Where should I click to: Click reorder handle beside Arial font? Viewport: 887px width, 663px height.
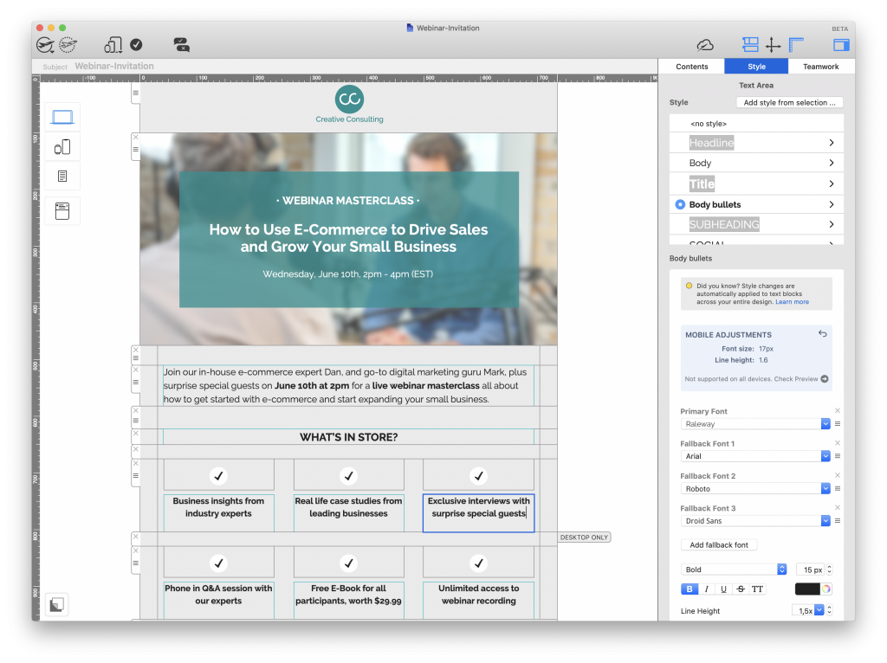click(x=838, y=455)
